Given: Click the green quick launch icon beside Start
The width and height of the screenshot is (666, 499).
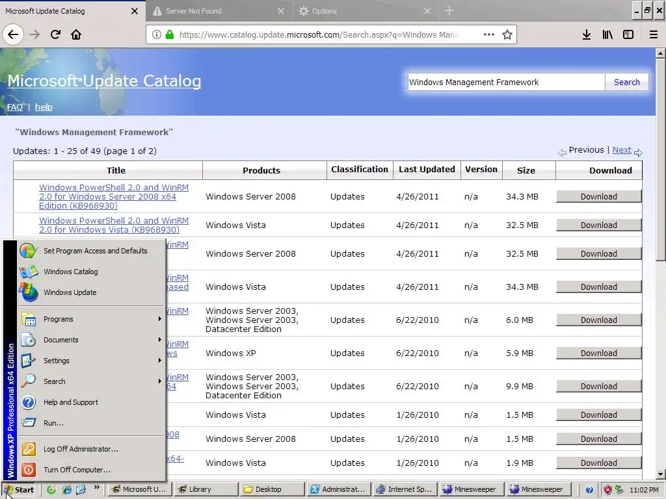Looking at the screenshot, I should click(51, 489).
